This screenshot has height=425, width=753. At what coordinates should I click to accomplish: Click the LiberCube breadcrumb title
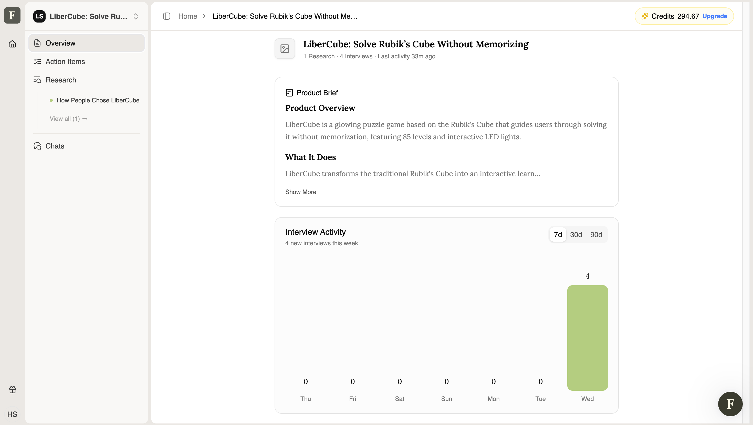285,16
